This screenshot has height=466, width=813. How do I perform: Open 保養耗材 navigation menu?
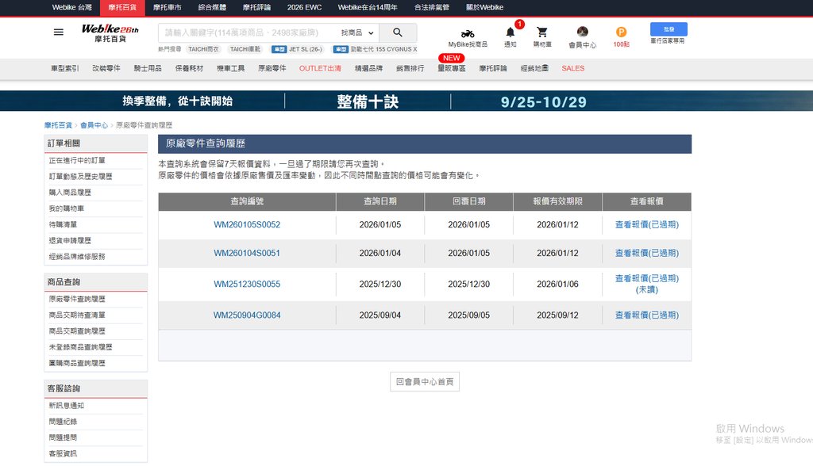pyautogui.click(x=189, y=68)
